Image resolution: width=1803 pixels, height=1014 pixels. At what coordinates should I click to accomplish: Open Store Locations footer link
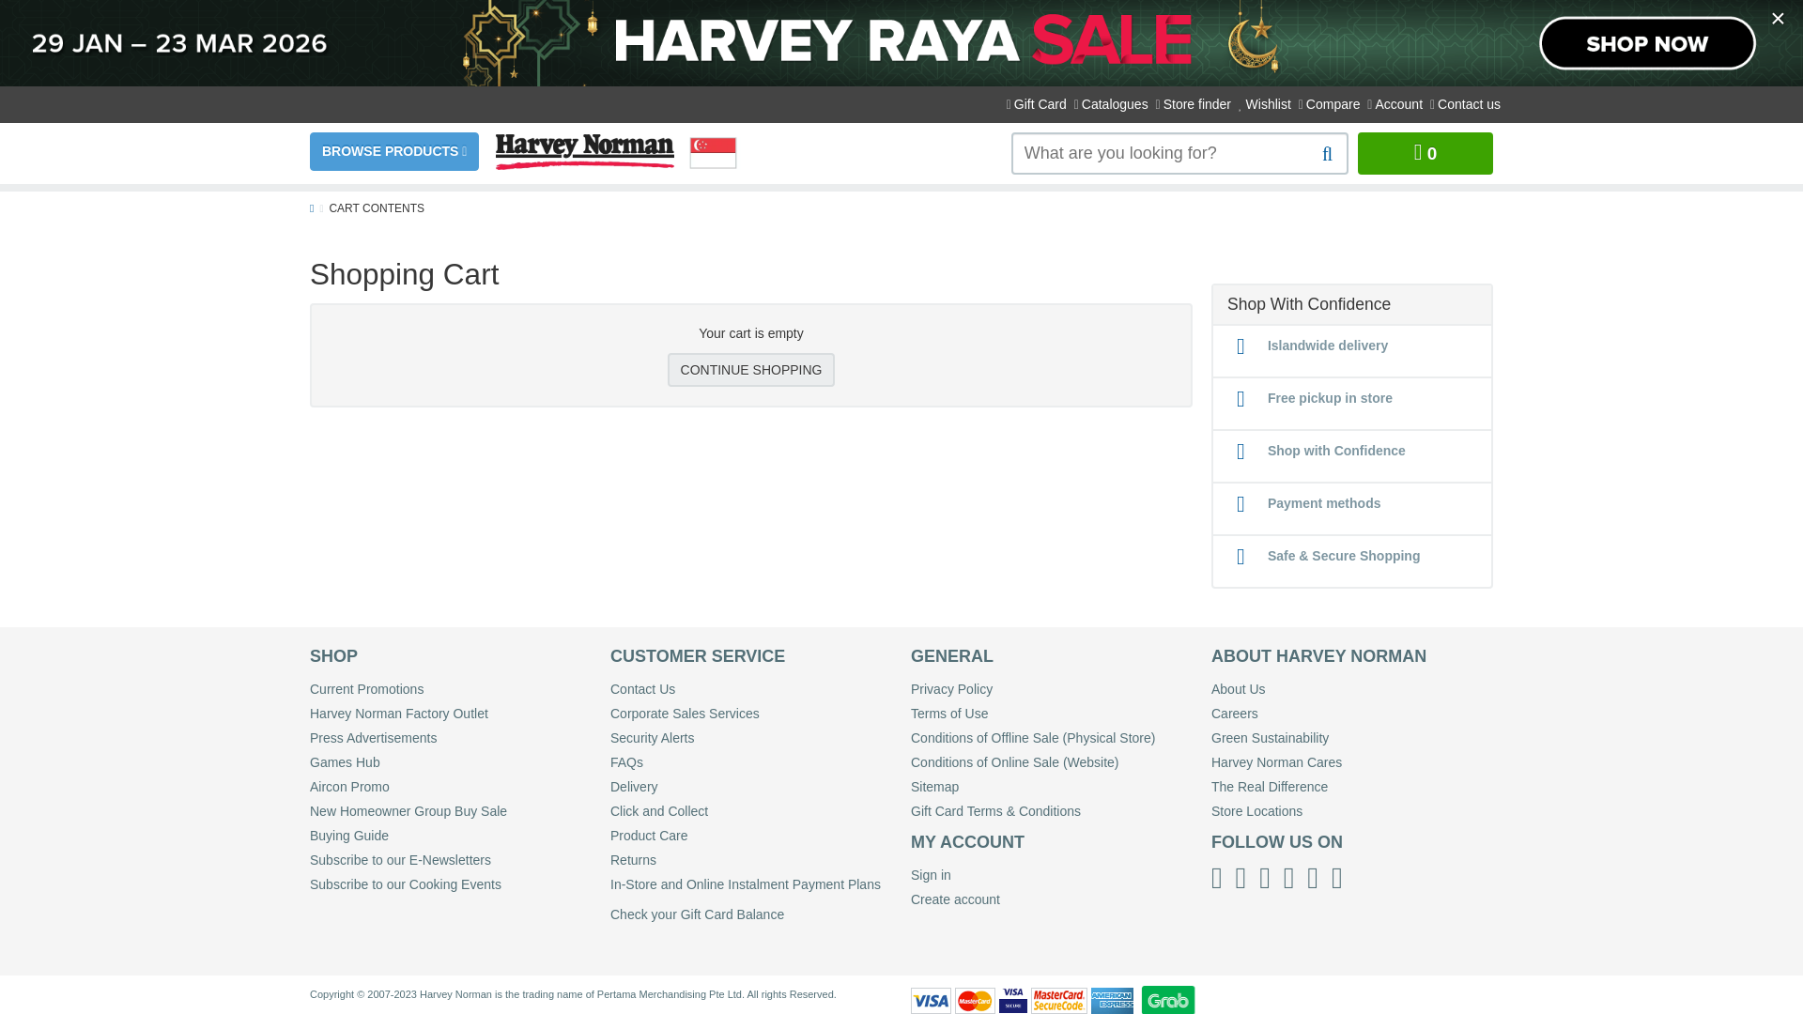coord(1256,811)
